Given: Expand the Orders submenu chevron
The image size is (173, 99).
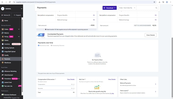Looking at the screenshot, I should pos(19,29).
